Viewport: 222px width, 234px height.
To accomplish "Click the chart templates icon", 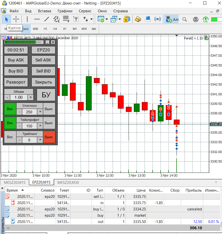I will point(114,19).
